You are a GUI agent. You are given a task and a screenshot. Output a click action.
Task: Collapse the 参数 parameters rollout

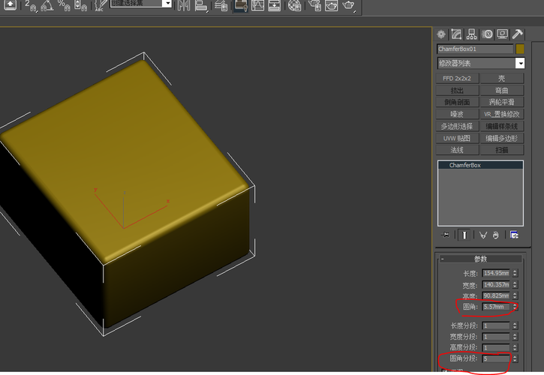point(480,259)
